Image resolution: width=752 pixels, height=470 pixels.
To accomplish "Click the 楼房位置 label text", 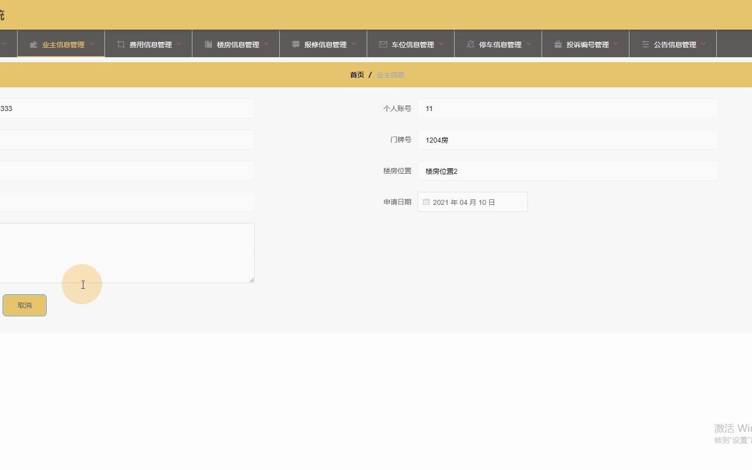I will pos(397,171).
